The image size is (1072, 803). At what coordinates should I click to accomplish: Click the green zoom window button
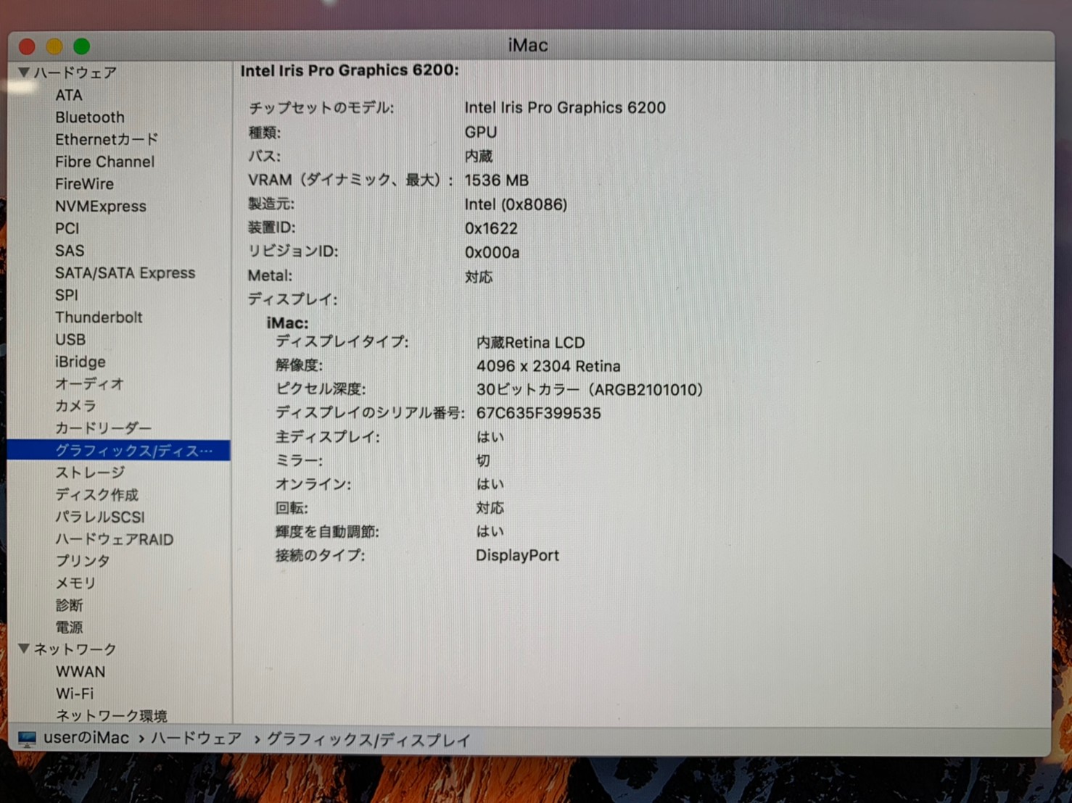pos(82,47)
